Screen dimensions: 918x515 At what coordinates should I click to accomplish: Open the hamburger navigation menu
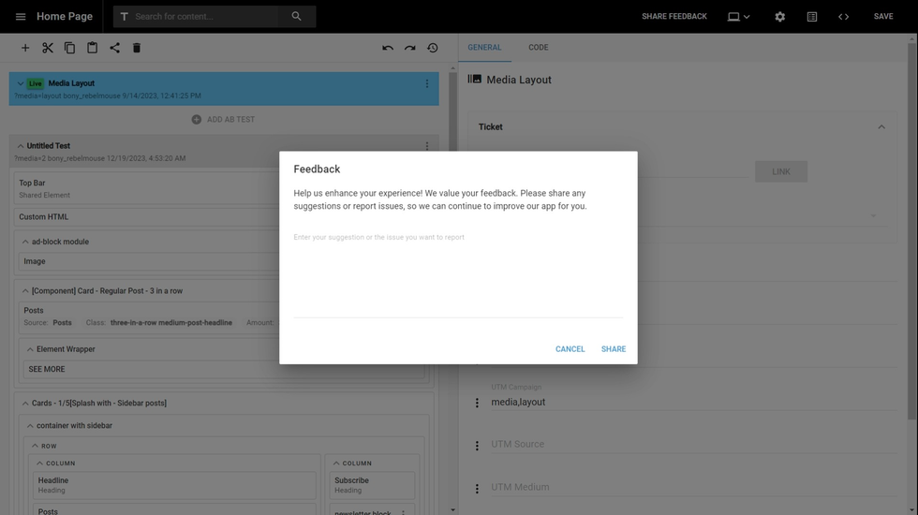point(21,17)
